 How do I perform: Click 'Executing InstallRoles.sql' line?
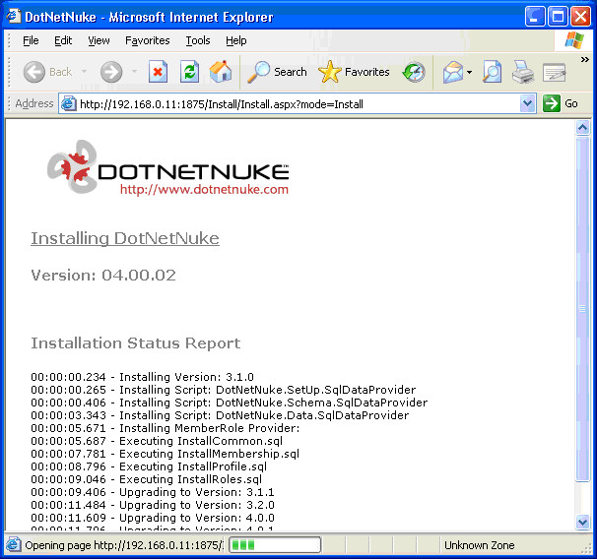pyautogui.click(x=146, y=479)
